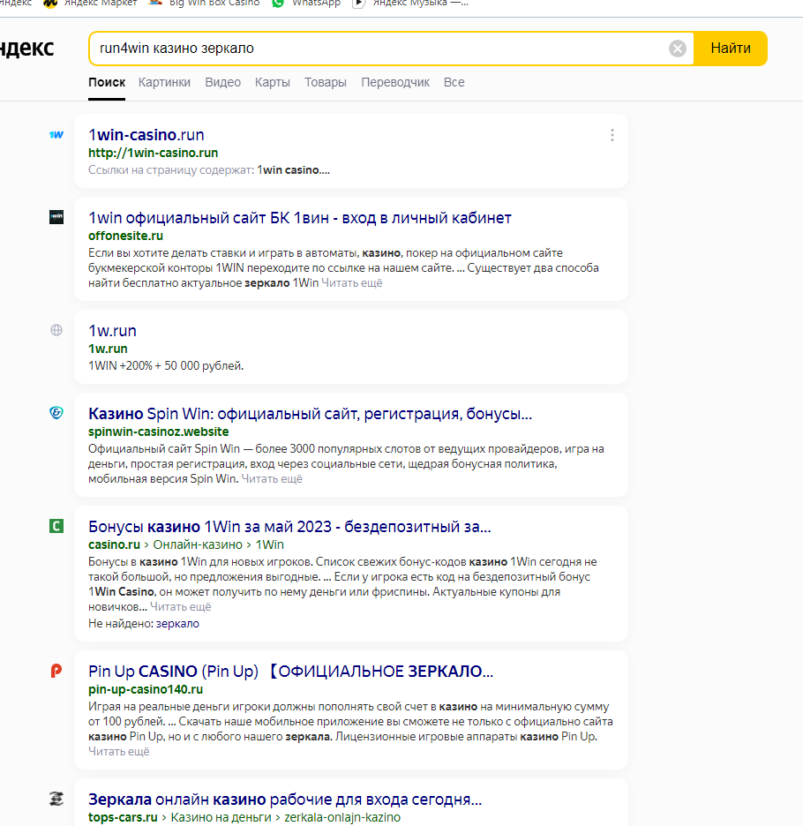The width and height of the screenshot is (803, 826).
Task: Expand Читать ещё in Spin Win snippet
Action: tap(272, 479)
